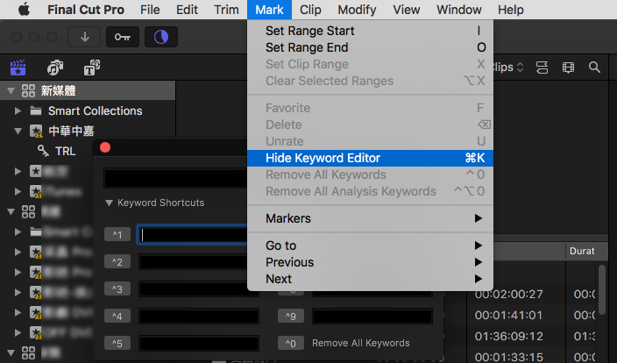Open the Clip menu
This screenshot has width=617, height=363.
pos(310,10)
